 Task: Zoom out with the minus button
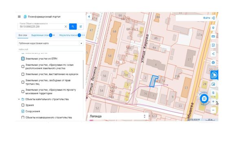click(x=213, y=110)
